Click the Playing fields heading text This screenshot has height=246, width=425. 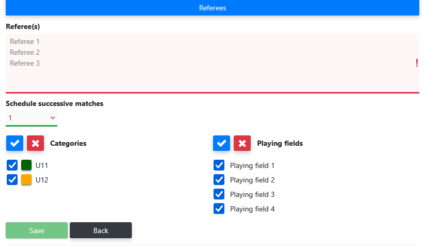(x=280, y=143)
